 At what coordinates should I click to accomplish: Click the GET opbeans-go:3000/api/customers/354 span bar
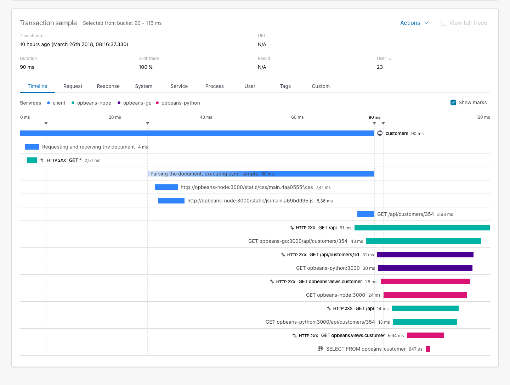point(424,241)
